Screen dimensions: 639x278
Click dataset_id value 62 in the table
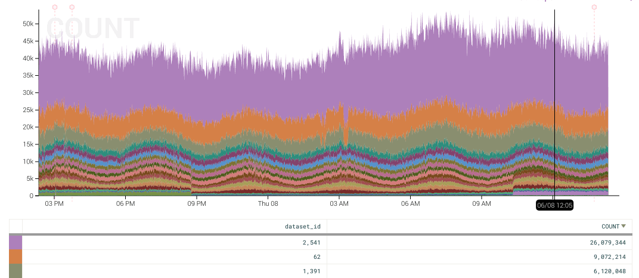317,257
